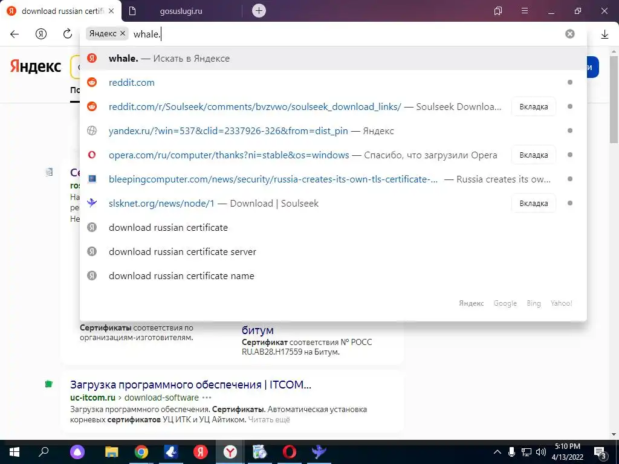Switch search engine to Яндекс in dropdown footer

tap(471, 303)
